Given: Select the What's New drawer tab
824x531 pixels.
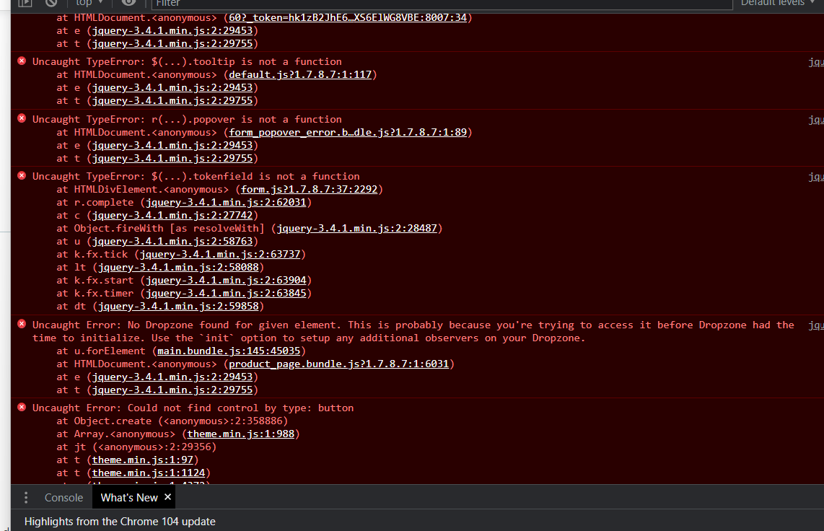Looking at the screenshot, I should click(x=128, y=497).
